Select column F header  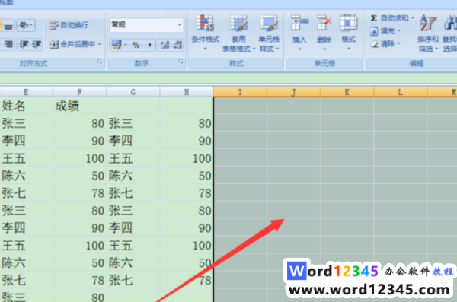79,92
